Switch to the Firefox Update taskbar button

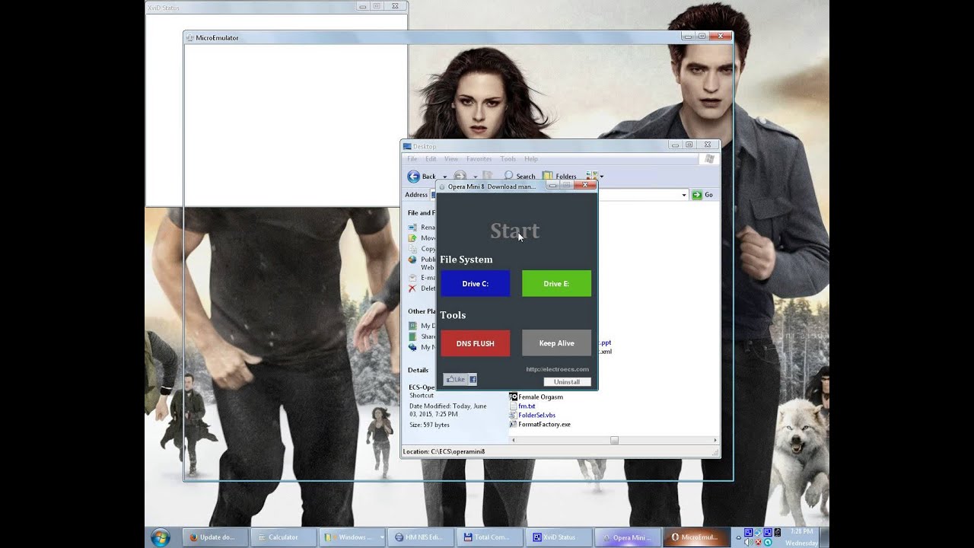click(x=214, y=537)
